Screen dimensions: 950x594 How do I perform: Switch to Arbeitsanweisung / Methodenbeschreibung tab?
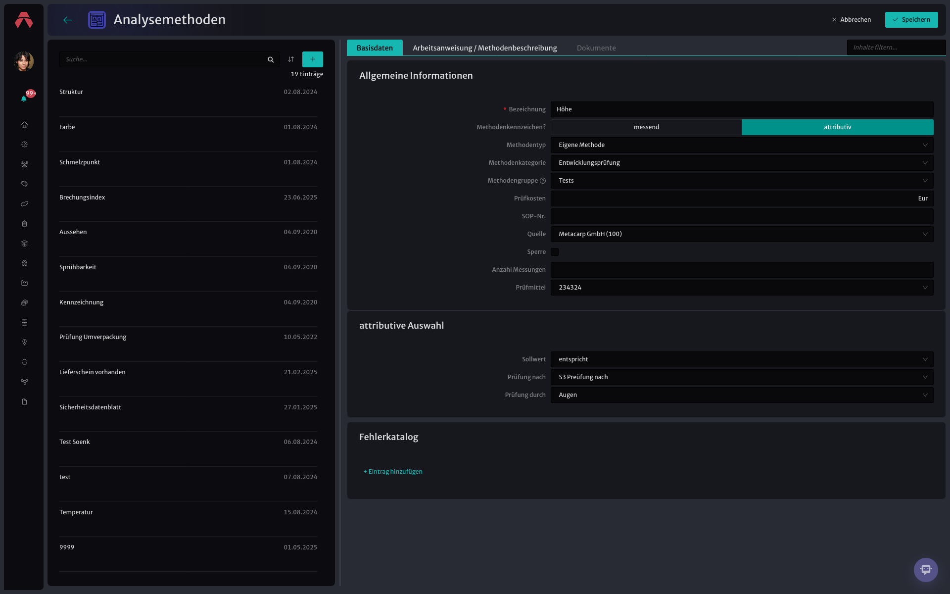click(485, 48)
